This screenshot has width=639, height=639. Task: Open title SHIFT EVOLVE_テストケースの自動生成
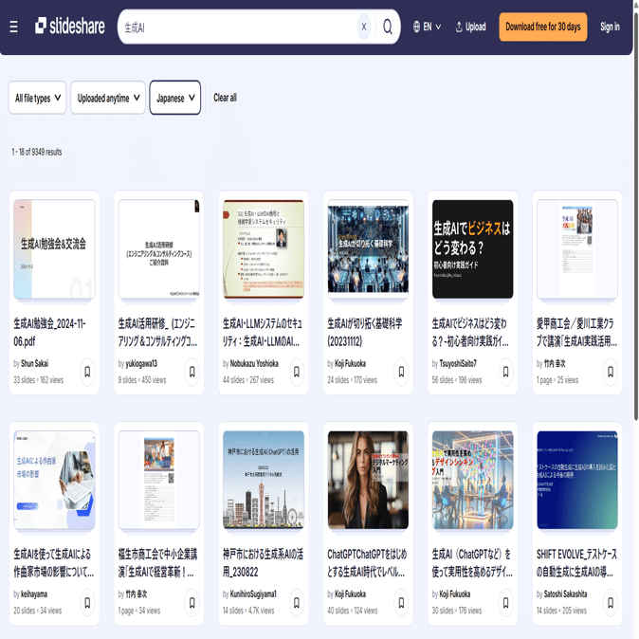point(576,563)
